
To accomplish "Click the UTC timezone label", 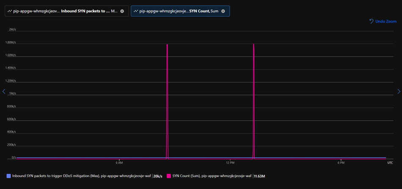I will pyautogui.click(x=390, y=163).
